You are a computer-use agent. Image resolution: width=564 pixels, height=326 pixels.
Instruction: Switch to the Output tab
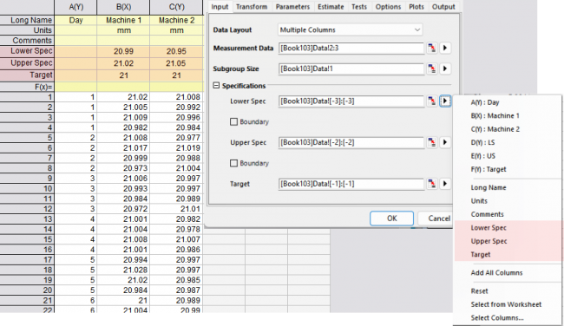point(443,7)
